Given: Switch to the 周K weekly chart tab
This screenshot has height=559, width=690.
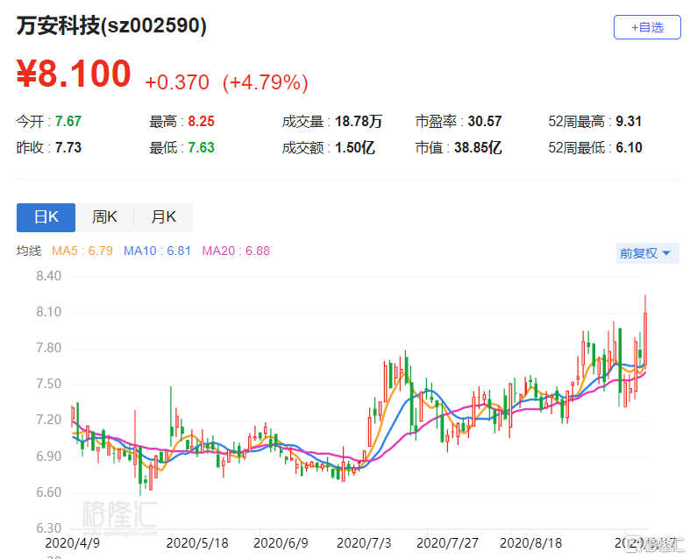Looking at the screenshot, I should [104, 217].
